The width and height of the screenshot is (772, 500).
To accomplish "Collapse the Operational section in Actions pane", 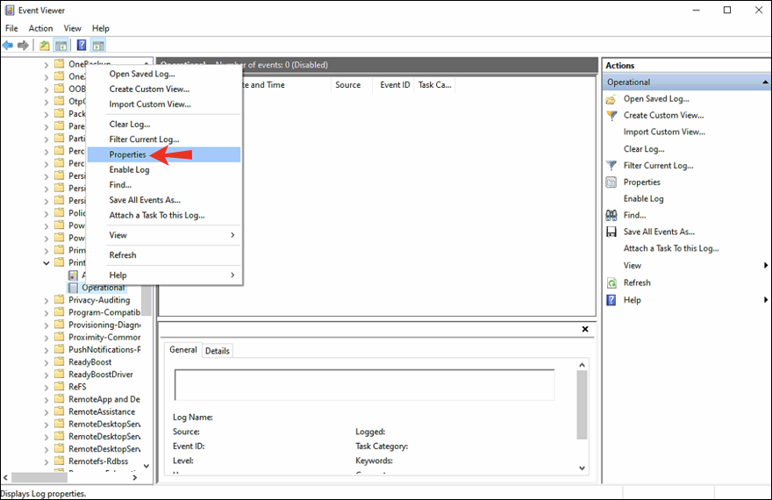I will tap(765, 82).
